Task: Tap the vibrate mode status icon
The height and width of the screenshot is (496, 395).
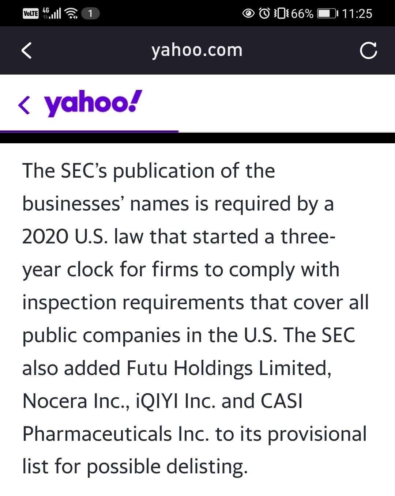Action: [x=281, y=14]
